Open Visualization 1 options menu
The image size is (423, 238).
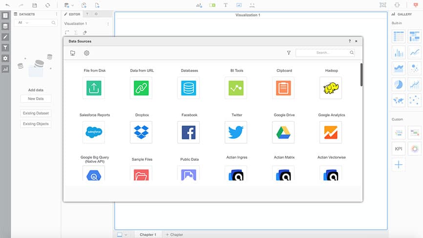tap(108, 23)
